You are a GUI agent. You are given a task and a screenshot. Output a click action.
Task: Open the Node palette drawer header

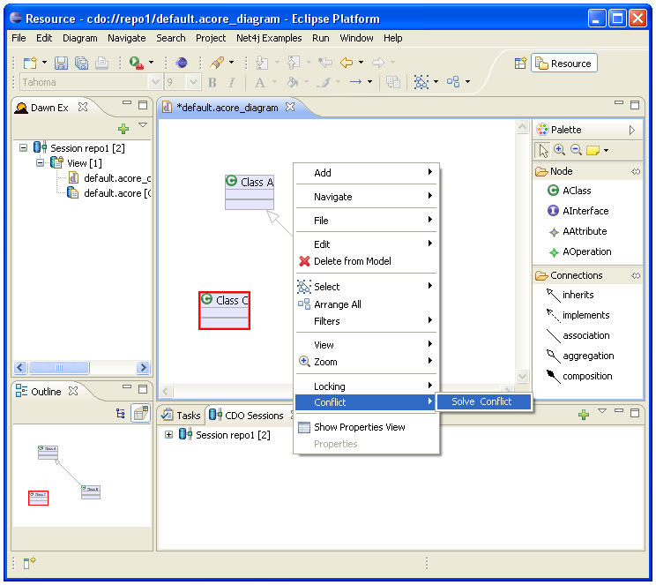click(587, 172)
